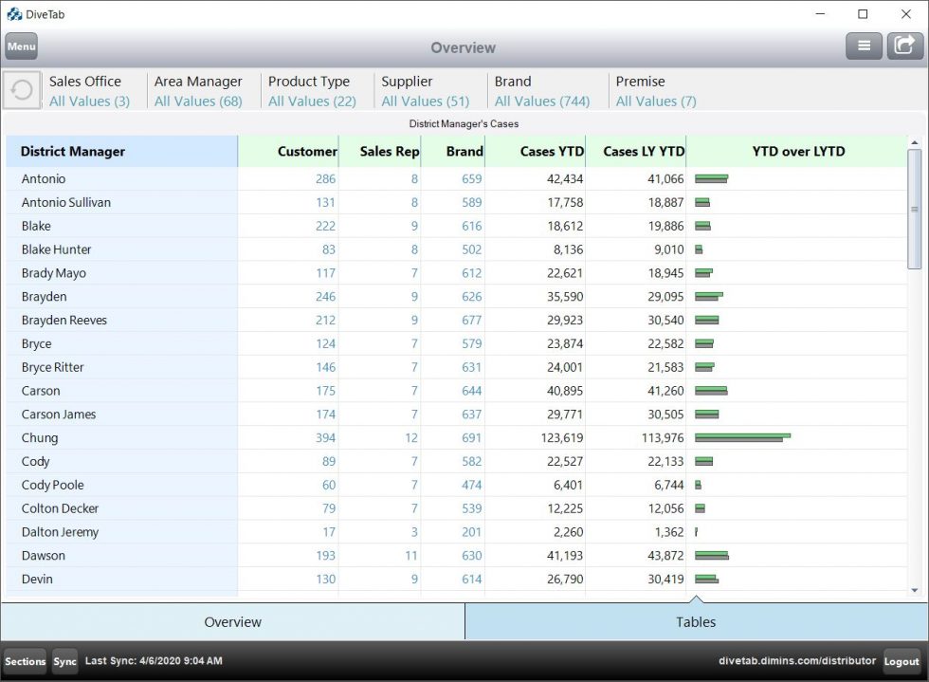
Task: Open the Sales Office filter dropdown
Action: point(90,91)
